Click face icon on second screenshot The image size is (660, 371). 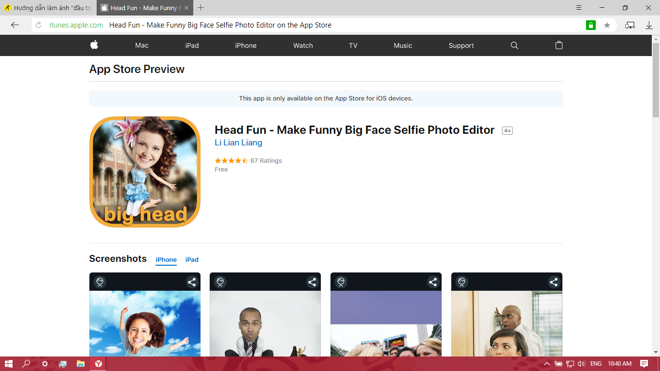pyautogui.click(x=220, y=282)
